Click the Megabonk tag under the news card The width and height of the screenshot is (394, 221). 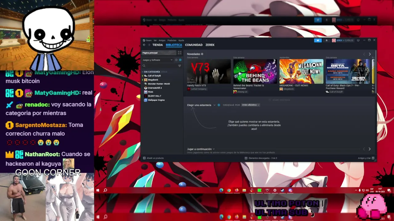287,89
